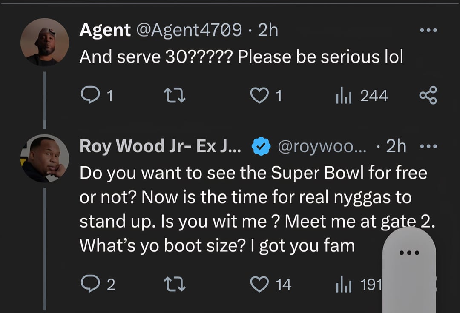Open Roy Wood Jr's profile picture
The image size is (460, 313).
pyautogui.click(x=45, y=158)
